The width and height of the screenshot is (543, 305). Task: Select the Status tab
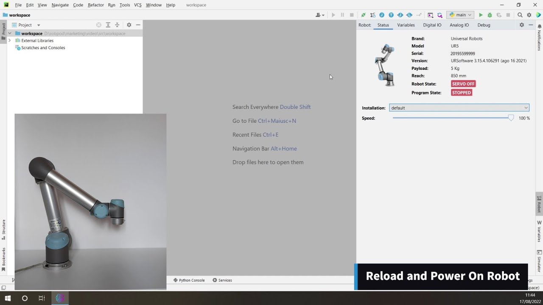point(383,25)
